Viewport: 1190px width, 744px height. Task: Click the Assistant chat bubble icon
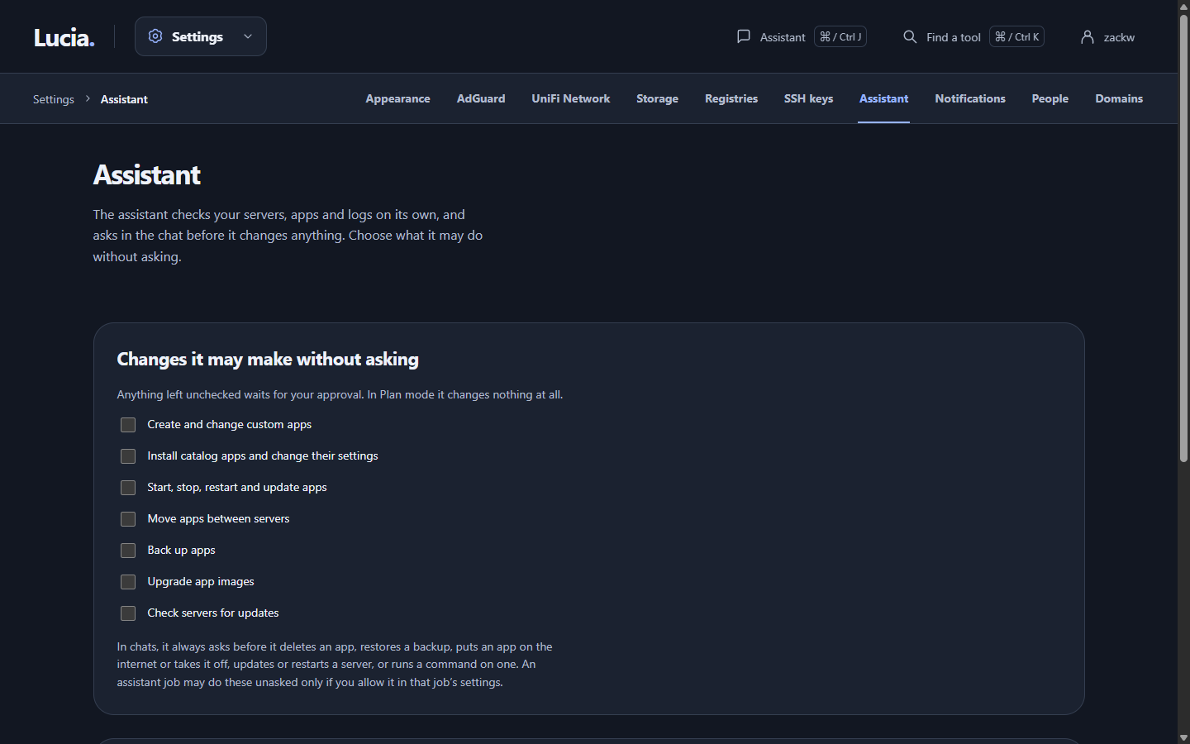click(744, 36)
